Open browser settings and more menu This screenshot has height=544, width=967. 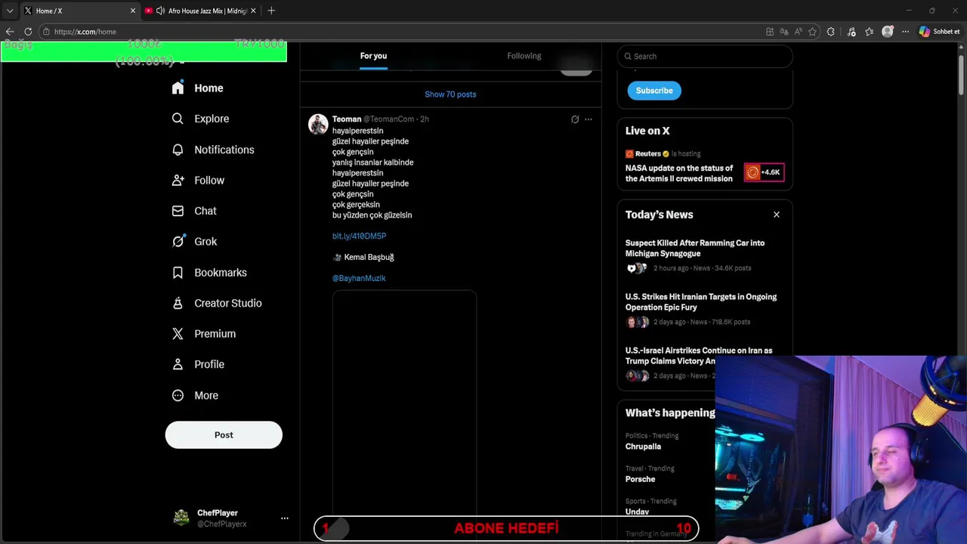[905, 32]
